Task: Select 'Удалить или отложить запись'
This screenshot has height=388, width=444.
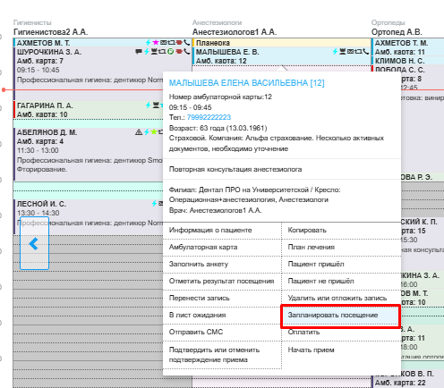Action: coord(341,298)
